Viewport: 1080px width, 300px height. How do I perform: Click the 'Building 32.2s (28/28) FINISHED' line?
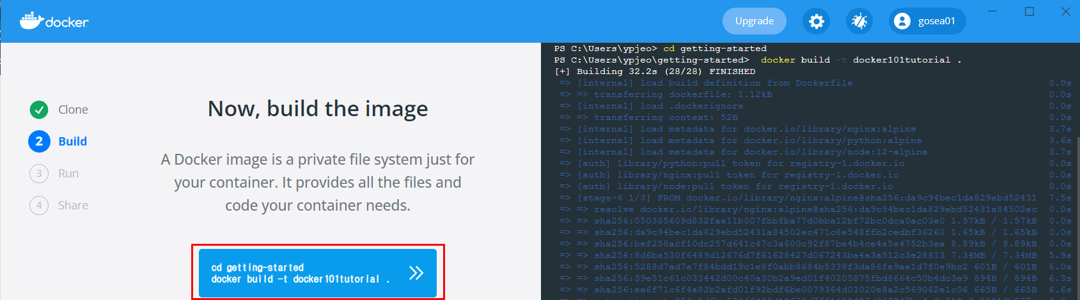point(655,71)
